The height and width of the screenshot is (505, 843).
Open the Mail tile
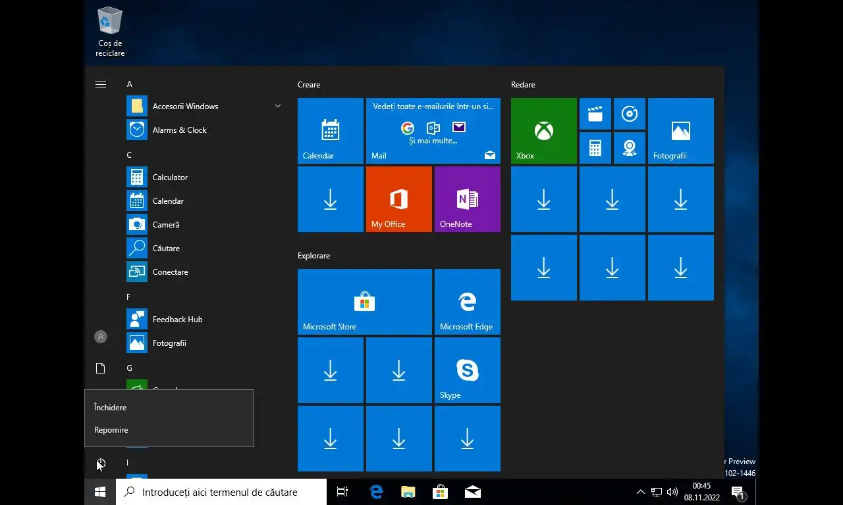433,131
